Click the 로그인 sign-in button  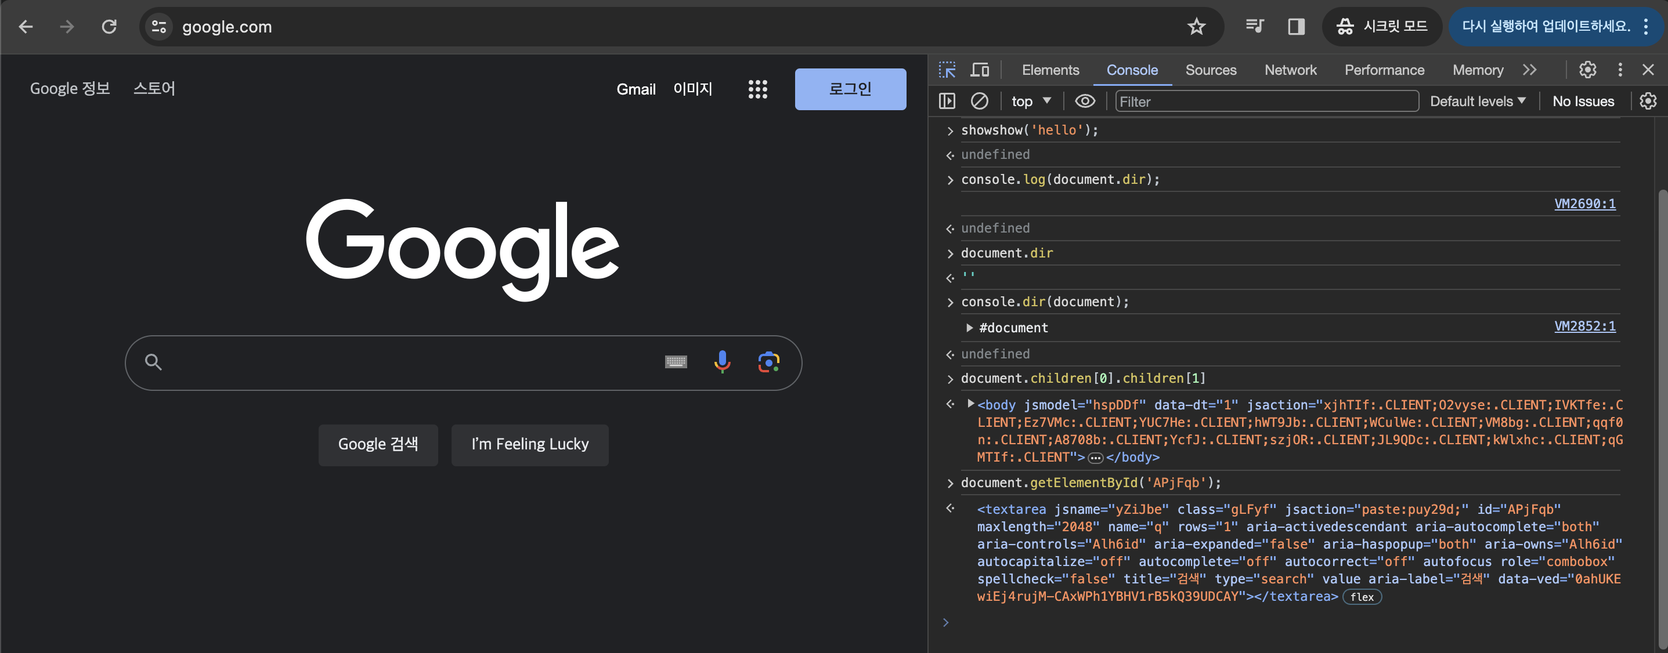point(850,89)
